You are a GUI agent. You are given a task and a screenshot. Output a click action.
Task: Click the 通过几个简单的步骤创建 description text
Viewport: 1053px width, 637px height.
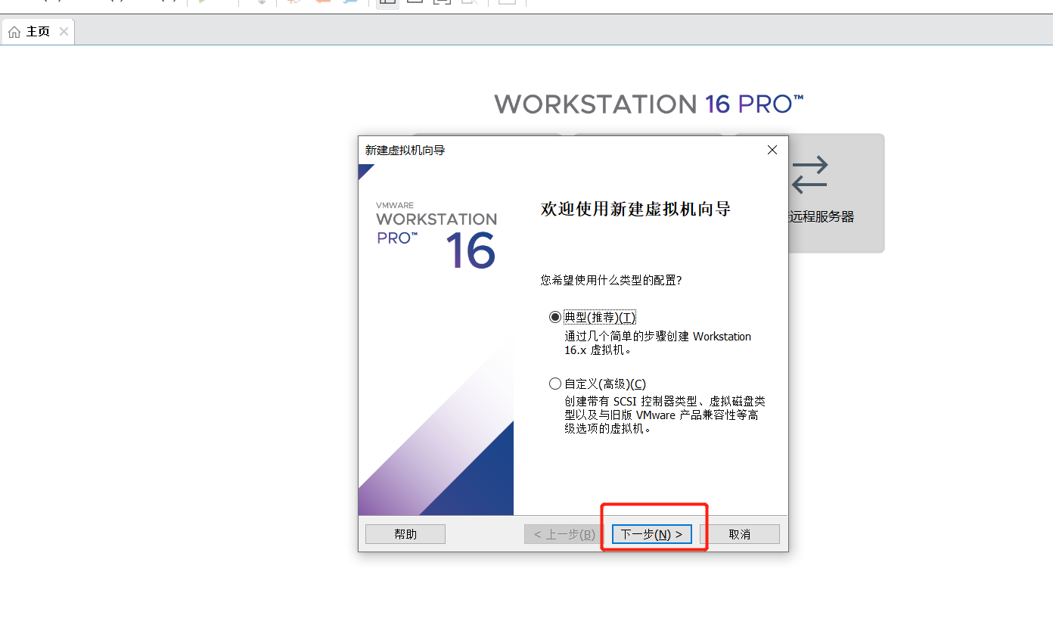(x=658, y=343)
